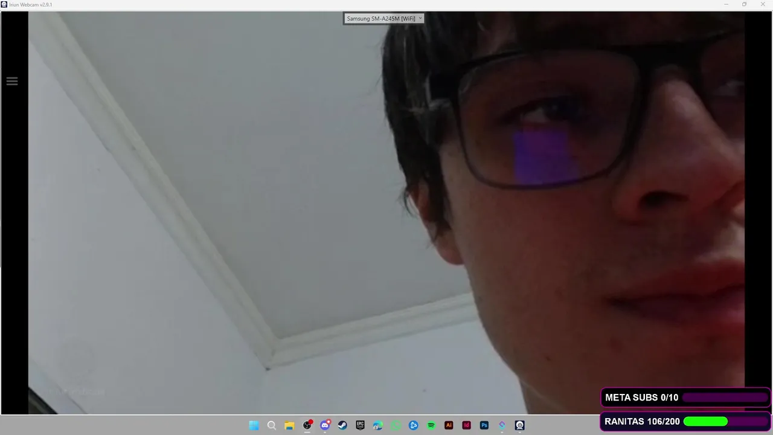Screen dimensions: 773x435
Task: Open the Battle.net taskbar icon
Action: 413,425
